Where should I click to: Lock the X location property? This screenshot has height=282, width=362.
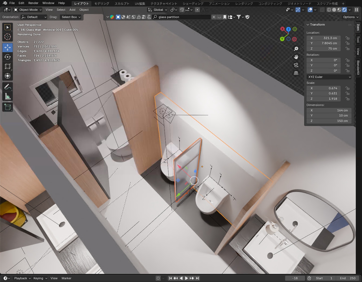point(347,38)
